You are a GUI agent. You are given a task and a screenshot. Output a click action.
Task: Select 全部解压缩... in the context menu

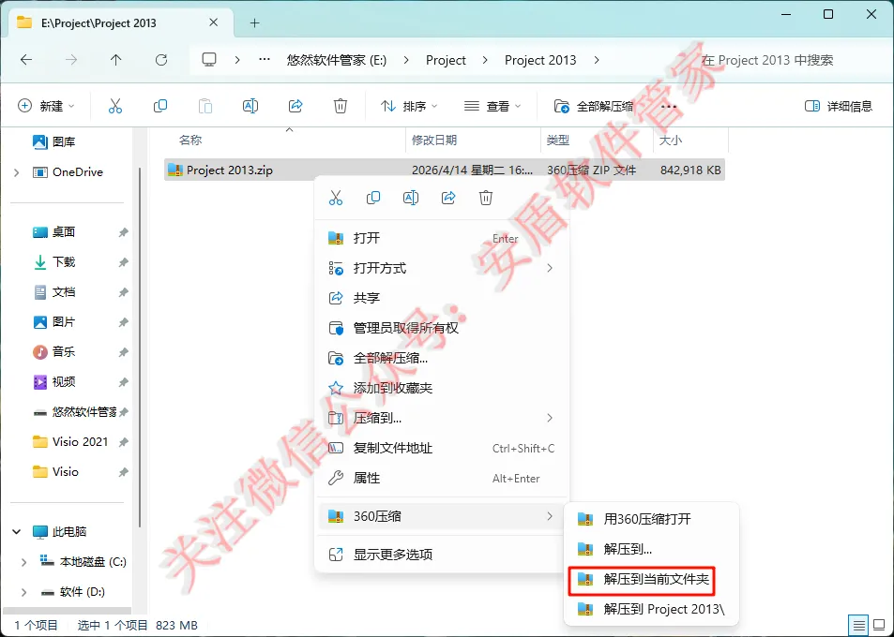pyautogui.click(x=442, y=358)
